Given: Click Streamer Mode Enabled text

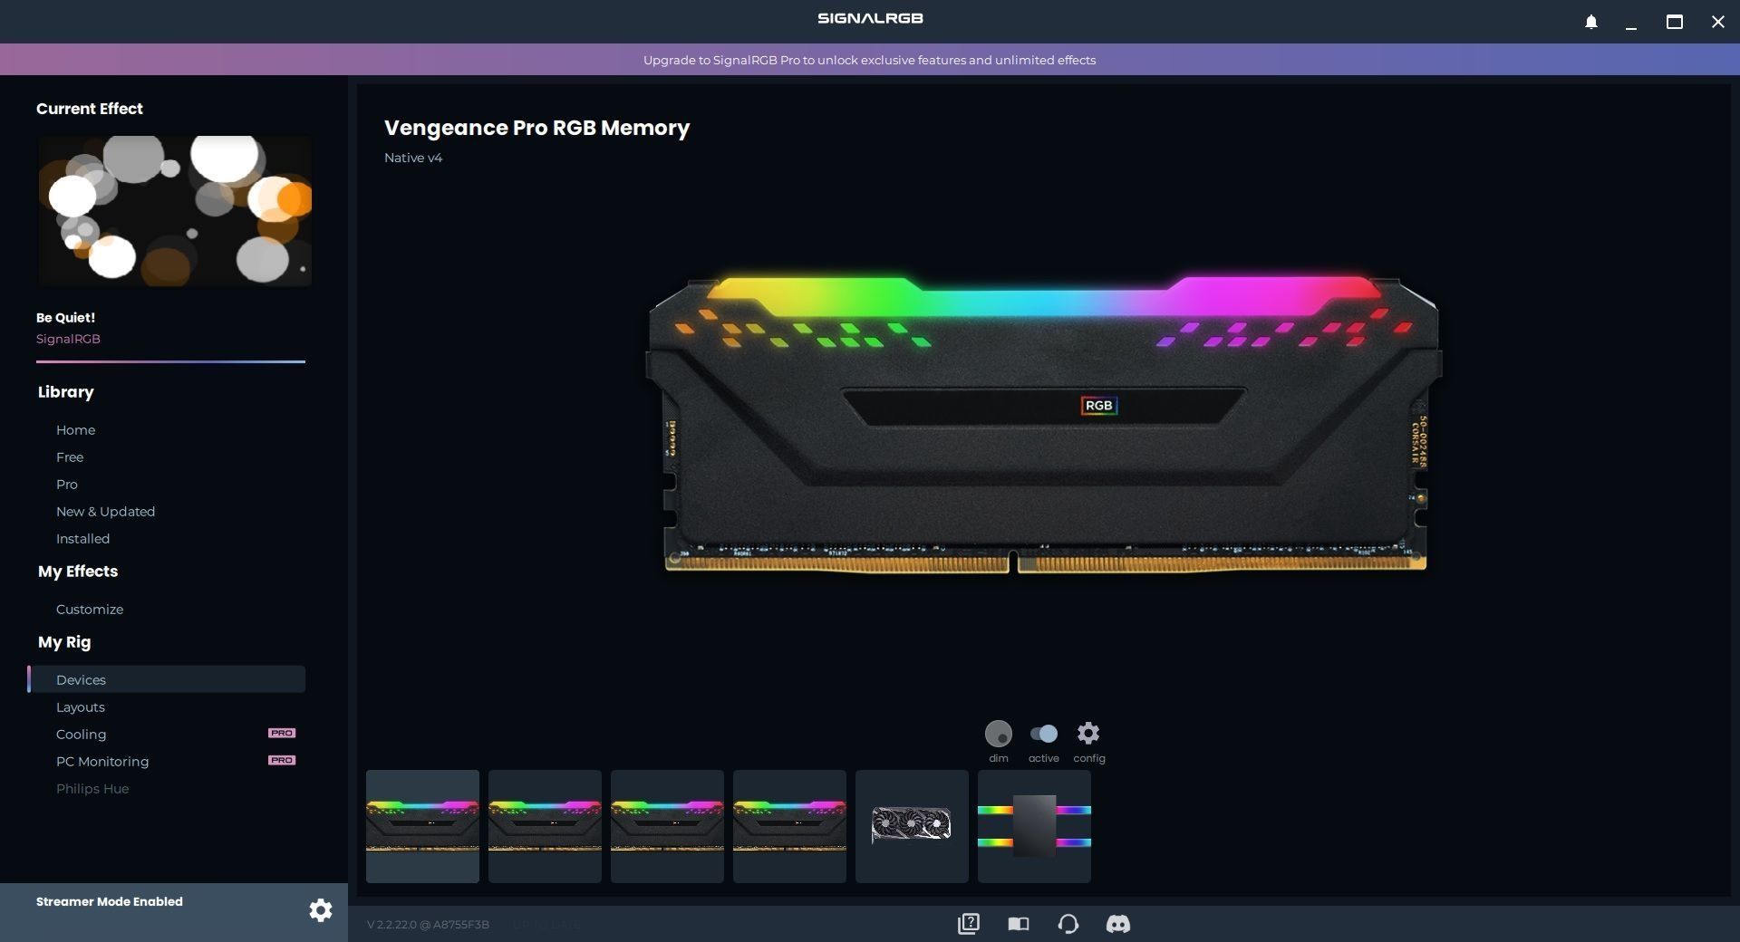Looking at the screenshot, I should pos(110,901).
